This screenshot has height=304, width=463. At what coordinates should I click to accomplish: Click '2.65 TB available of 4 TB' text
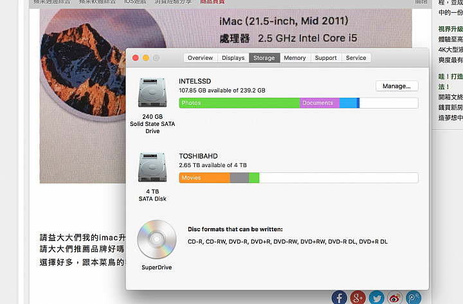point(213,165)
